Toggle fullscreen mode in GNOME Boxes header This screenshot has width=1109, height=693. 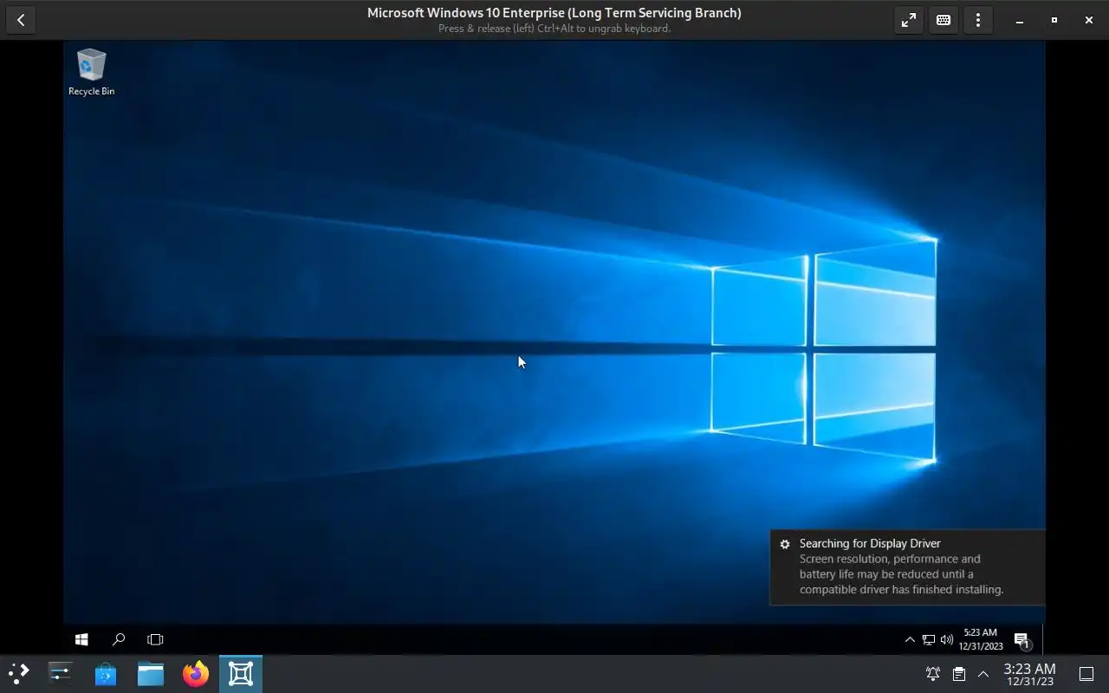pos(909,20)
